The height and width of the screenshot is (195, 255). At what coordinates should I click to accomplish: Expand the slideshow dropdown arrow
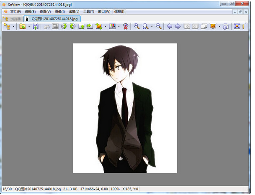click(x=219, y=26)
